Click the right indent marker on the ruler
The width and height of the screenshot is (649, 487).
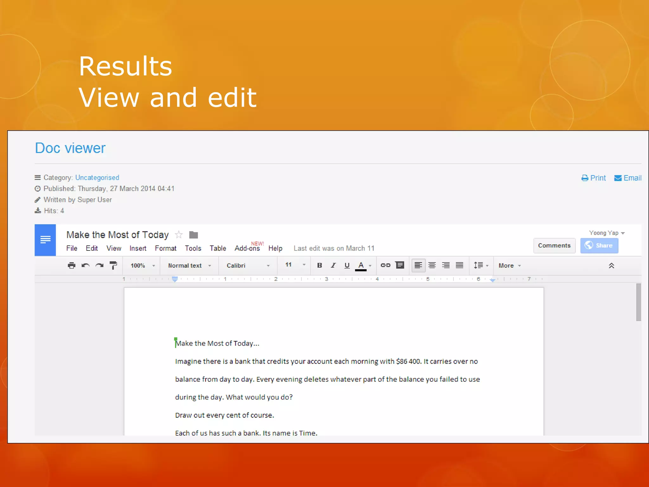492,280
